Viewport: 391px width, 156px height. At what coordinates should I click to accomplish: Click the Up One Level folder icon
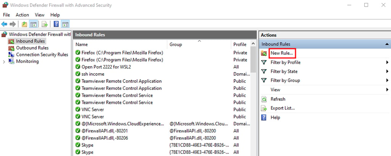coord(24,24)
